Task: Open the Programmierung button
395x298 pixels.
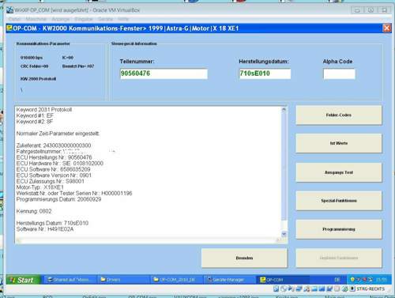Action: click(339, 229)
